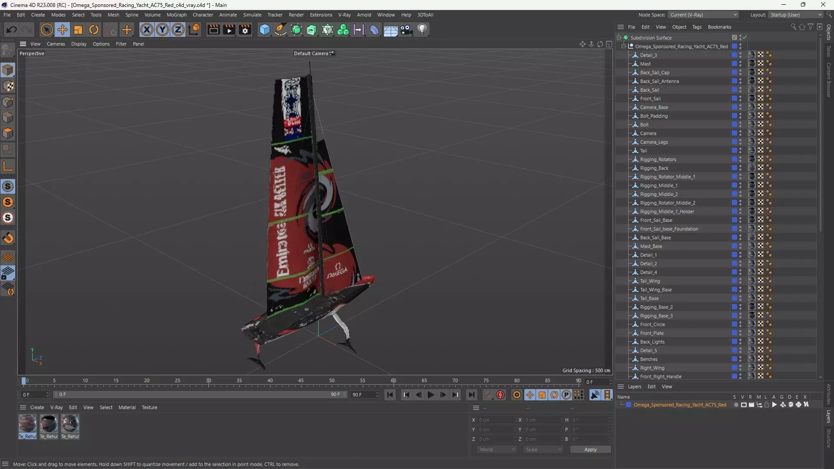This screenshot has height=469, width=834.
Task: Click the Apply button
Action: [590, 449]
